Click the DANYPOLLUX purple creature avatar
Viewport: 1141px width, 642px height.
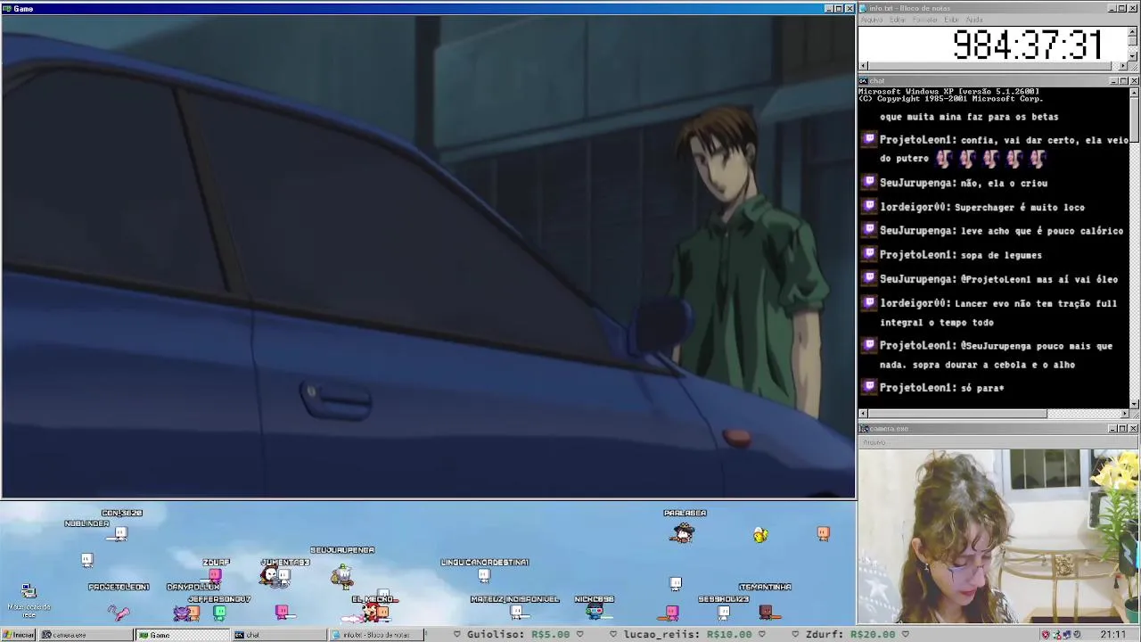(182, 613)
